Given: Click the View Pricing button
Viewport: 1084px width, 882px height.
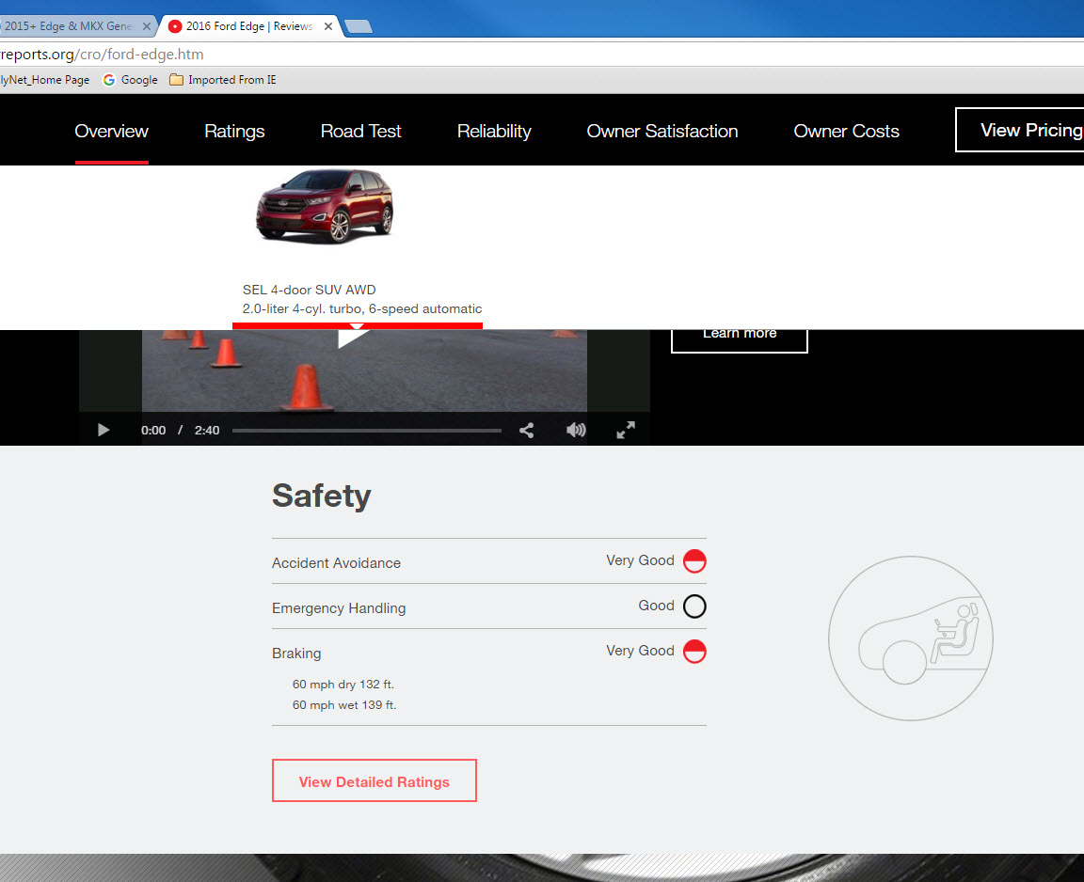Looking at the screenshot, I should 1020,130.
